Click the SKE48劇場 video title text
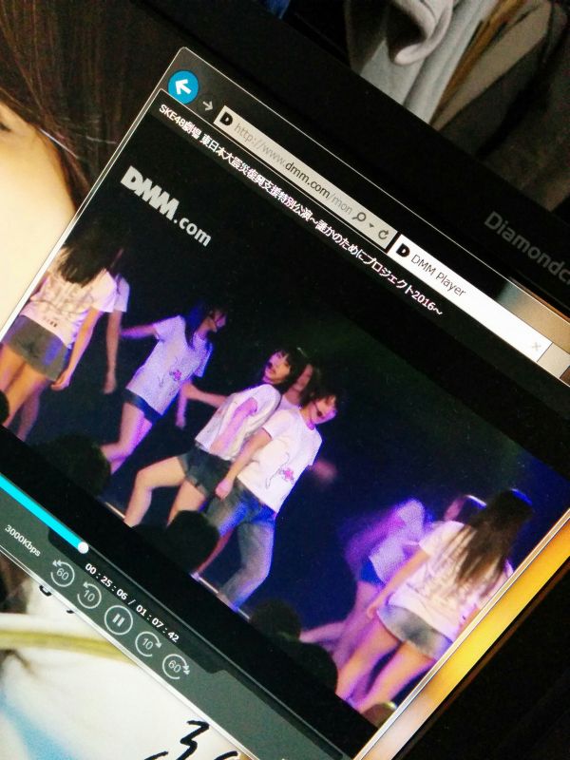The image size is (570, 760). [x=300, y=210]
